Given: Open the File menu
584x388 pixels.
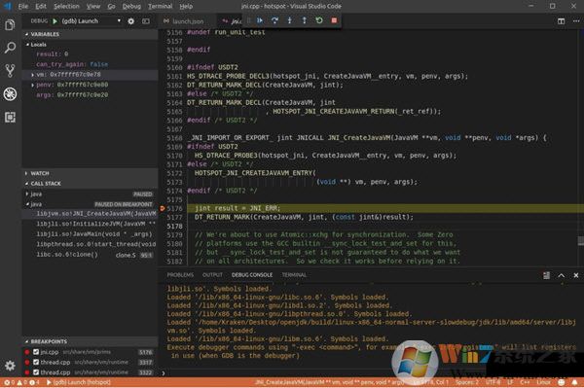Looking at the screenshot, I should point(23,7).
